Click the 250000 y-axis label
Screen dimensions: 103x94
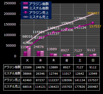pos(10,3)
